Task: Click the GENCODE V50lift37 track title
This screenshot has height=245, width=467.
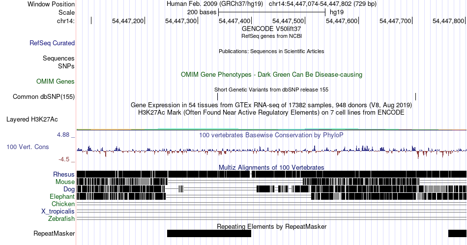Action: click(271, 29)
